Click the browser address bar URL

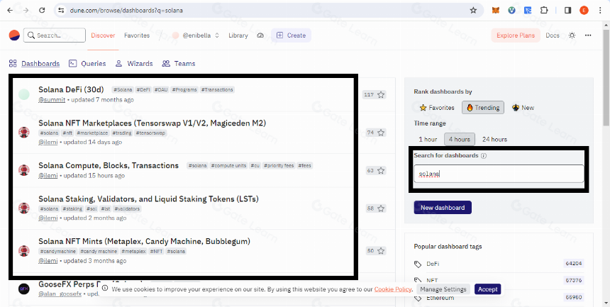126,11
